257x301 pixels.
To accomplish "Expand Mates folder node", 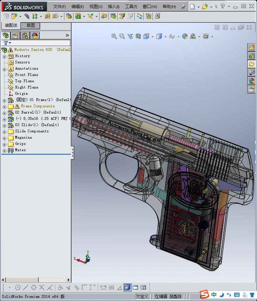I will pos(5,151).
